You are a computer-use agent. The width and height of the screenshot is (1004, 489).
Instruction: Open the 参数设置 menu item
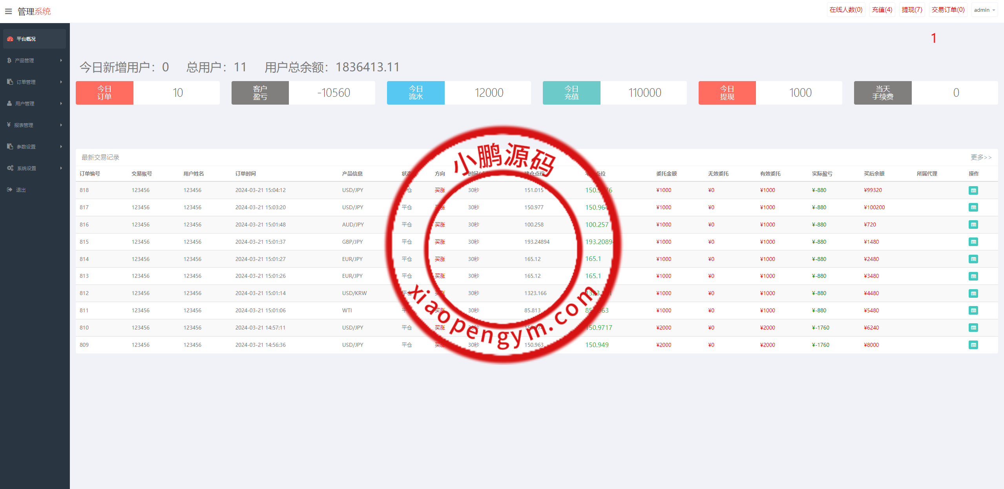[26, 147]
